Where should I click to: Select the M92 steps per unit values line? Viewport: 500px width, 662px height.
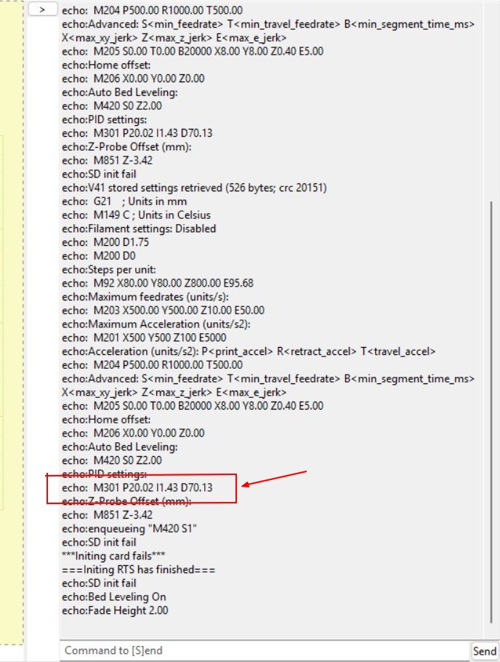(x=158, y=283)
